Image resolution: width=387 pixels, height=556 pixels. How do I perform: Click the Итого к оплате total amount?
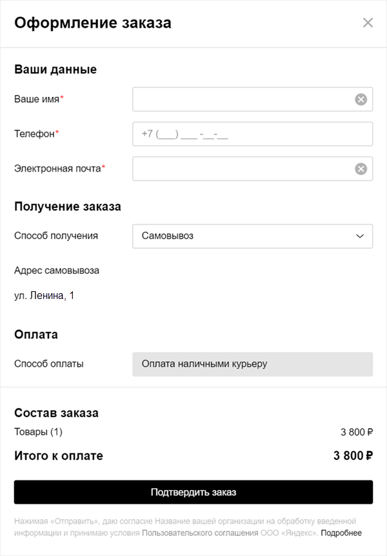click(x=353, y=456)
